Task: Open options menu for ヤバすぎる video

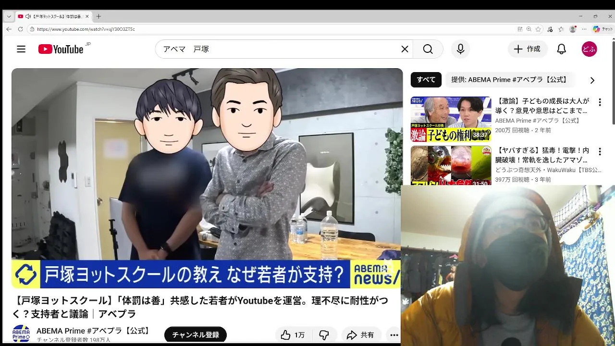Action: (x=600, y=152)
